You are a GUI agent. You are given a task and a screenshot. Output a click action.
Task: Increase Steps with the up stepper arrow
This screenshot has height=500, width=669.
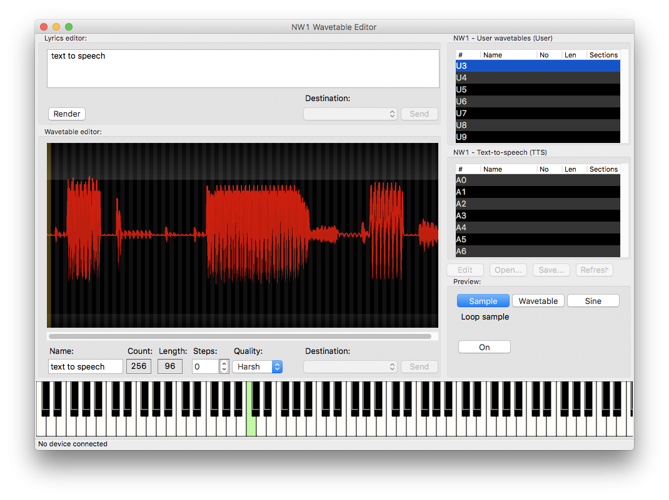point(224,363)
